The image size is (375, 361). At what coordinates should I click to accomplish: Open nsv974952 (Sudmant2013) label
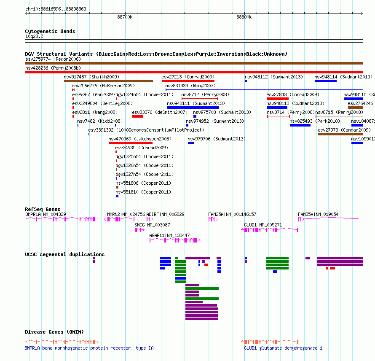[215, 121]
